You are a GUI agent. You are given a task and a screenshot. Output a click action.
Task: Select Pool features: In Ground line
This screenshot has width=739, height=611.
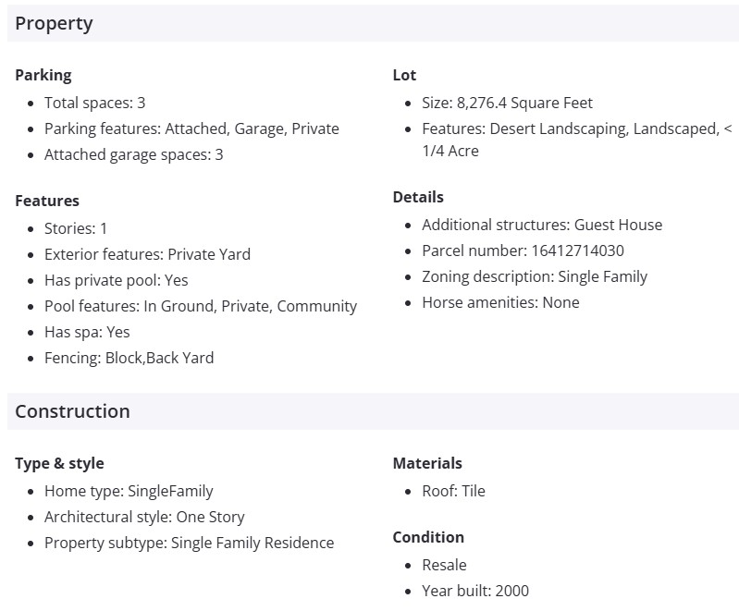pos(200,306)
